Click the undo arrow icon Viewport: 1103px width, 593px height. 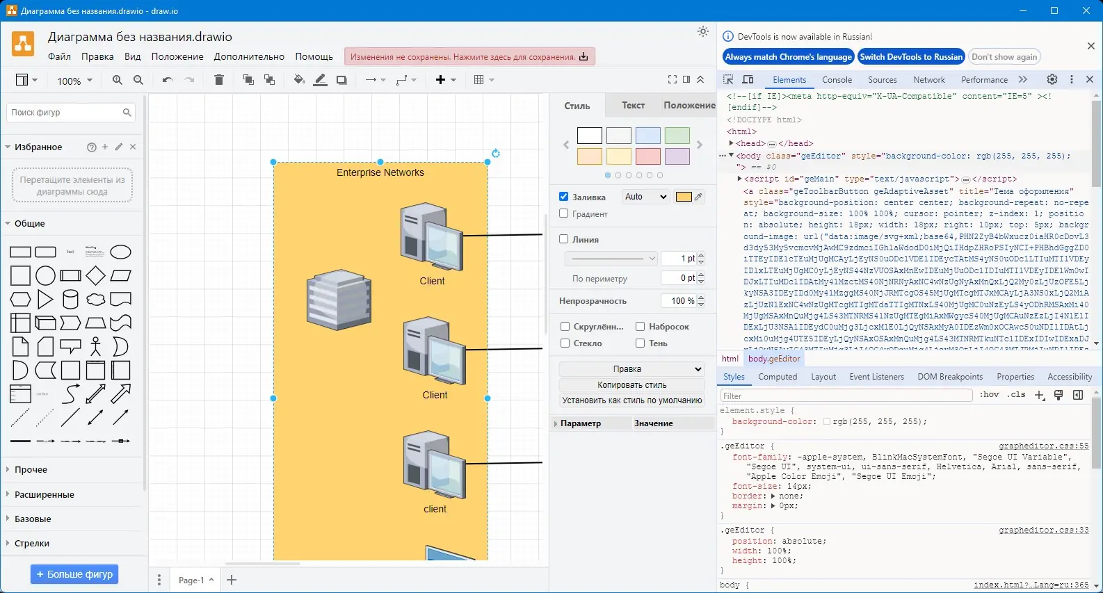tap(167, 80)
